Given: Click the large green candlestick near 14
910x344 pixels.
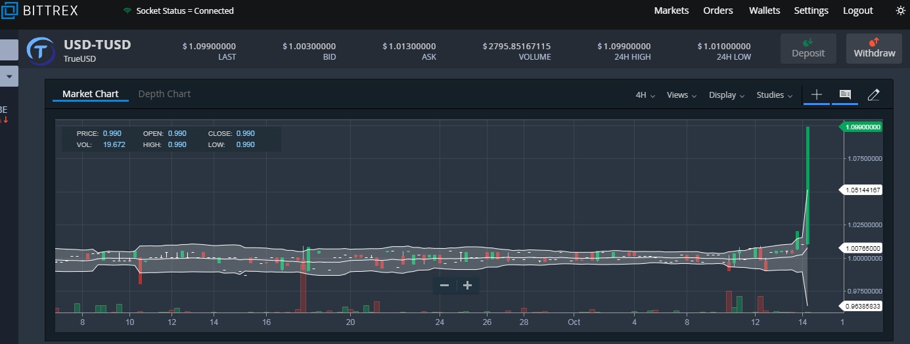Looking at the screenshot, I should 808,185.
